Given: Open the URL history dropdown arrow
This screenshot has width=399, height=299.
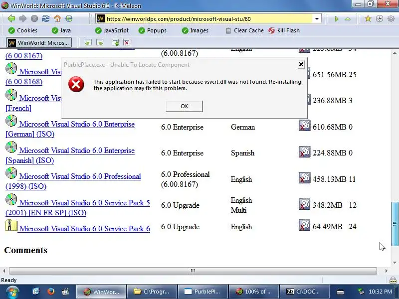Looking at the screenshot, I should 317,19.
